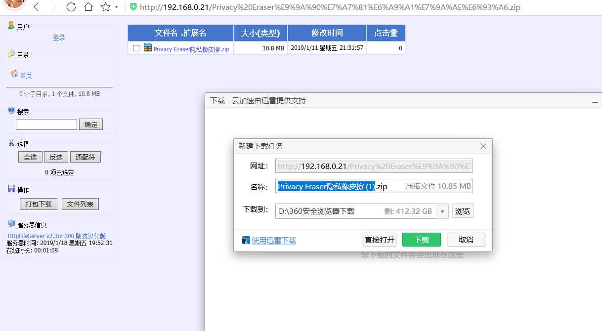Click 全选 select all button
The width and height of the screenshot is (602, 331).
coord(30,157)
